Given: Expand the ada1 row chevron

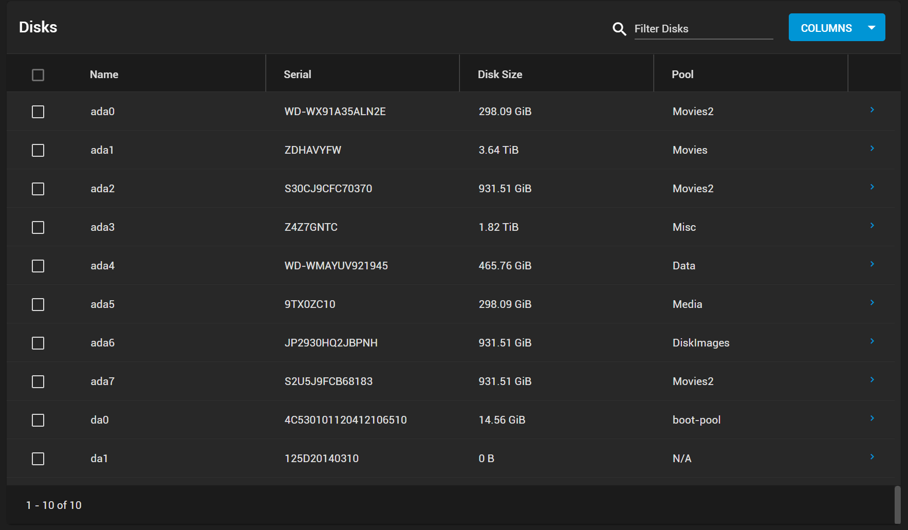Looking at the screenshot, I should pyautogui.click(x=872, y=149).
